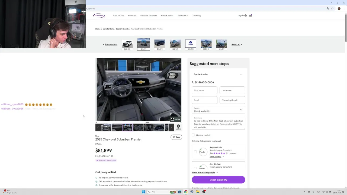The width and height of the screenshot is (347, 195).
Task: Expand Show reviews for Stephan Carlin
Action: click(217, 157)
